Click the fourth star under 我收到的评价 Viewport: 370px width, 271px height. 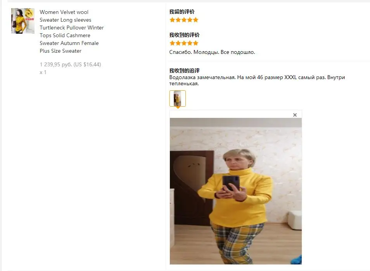[x=190, y=43]
